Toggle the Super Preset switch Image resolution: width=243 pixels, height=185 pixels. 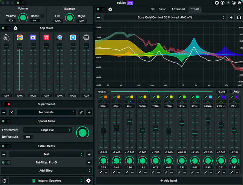[6, 104]
